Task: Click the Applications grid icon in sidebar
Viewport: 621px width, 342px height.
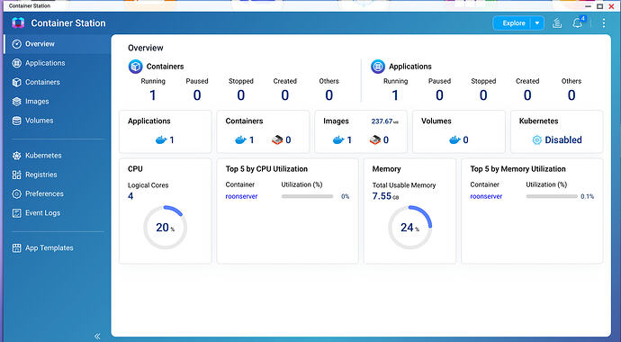Action: coord(16,63)
